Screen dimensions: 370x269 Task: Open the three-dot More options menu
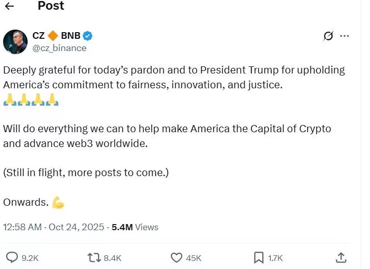click(344, 36)
